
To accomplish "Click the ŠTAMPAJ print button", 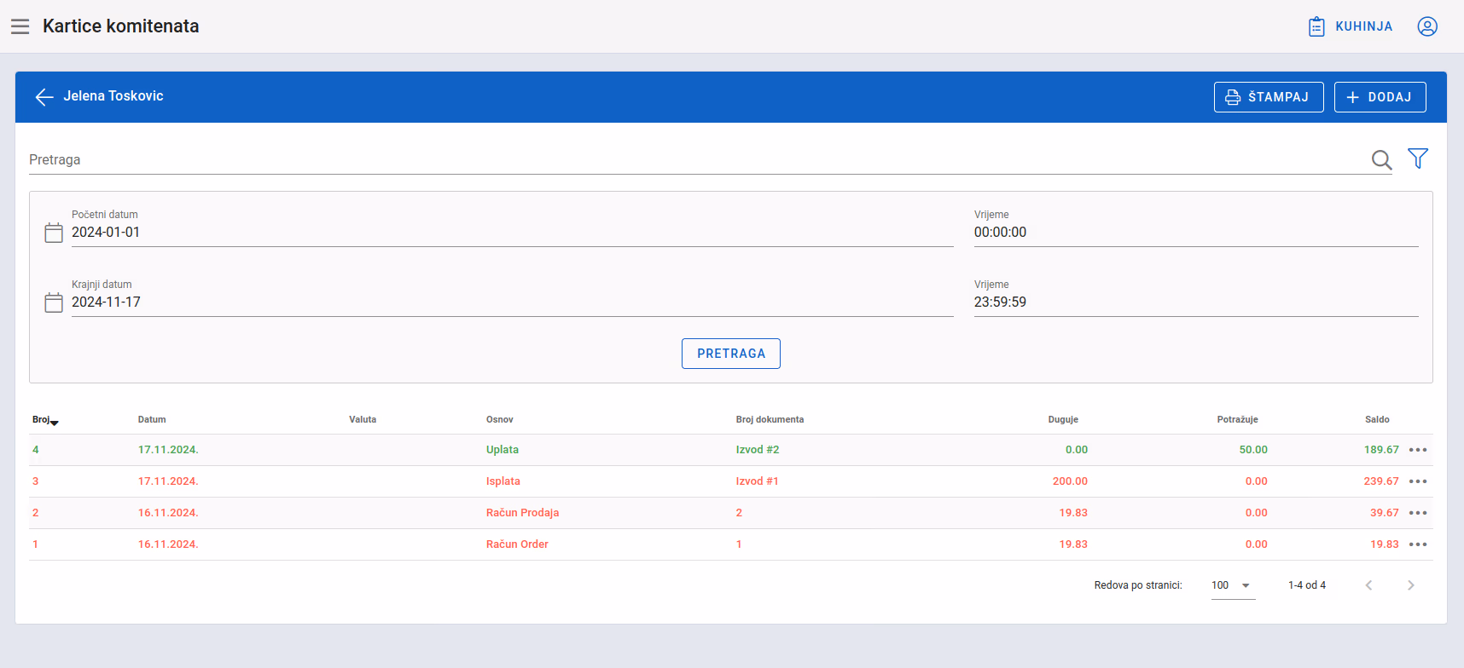I will point(1269,97).
